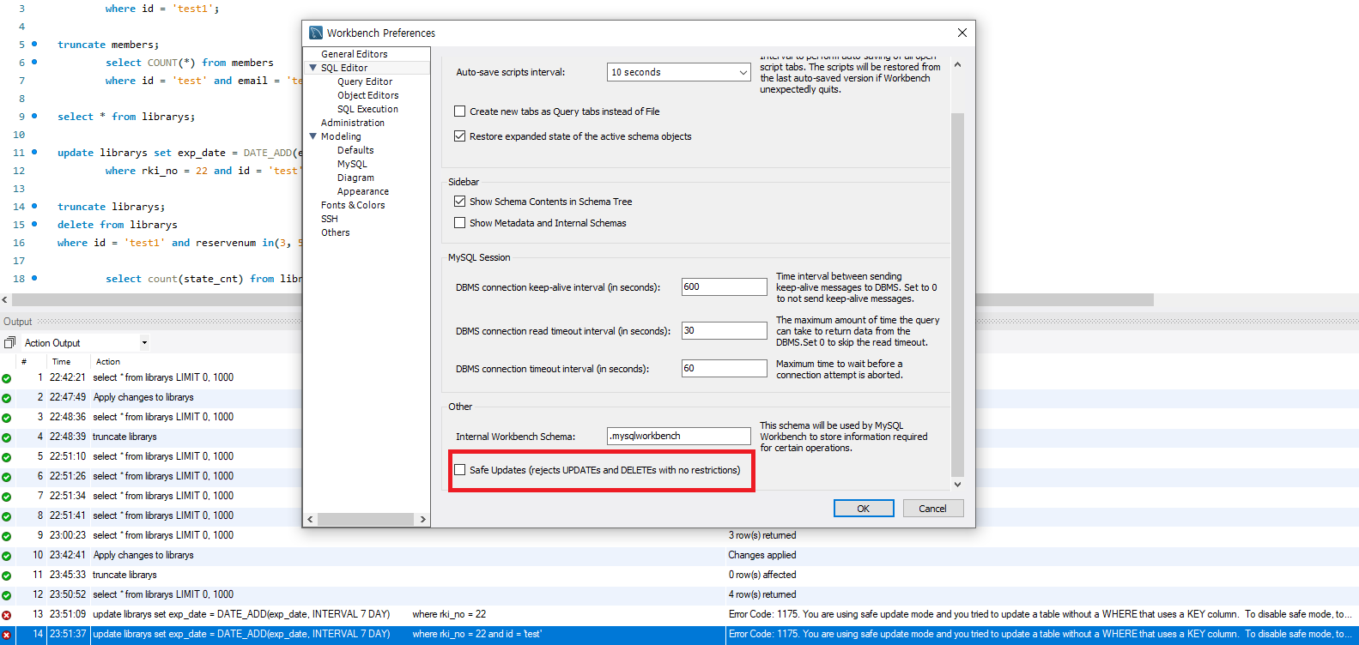Select MySQL under Modeling
The image size is (1359, 645).
(352, 164)
